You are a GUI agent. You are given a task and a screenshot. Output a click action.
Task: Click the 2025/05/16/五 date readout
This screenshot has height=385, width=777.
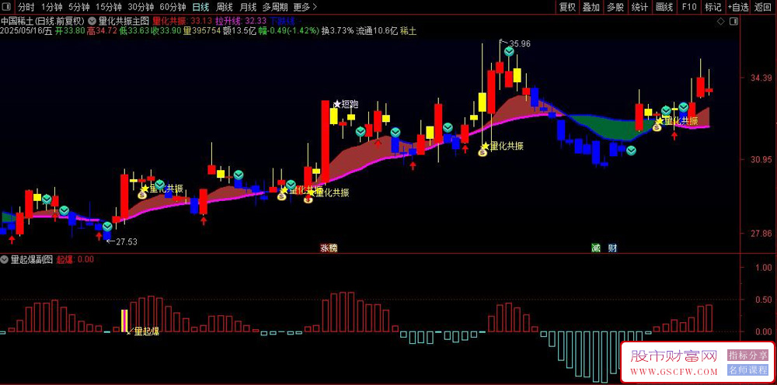[x=26, y=31]
